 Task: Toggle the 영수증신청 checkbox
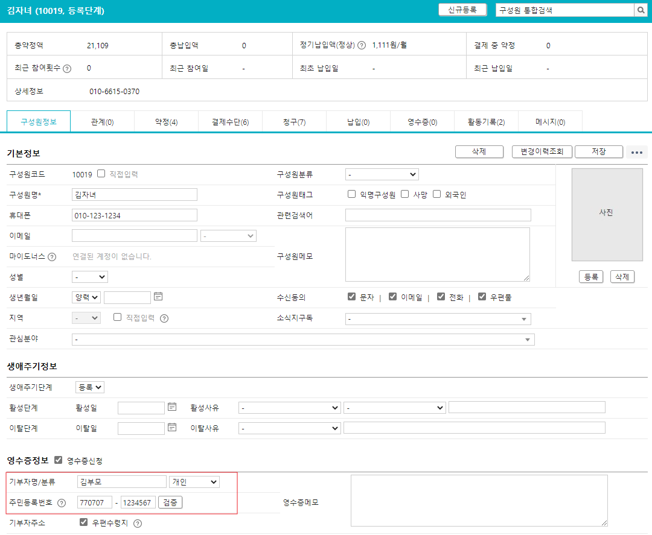pos(59,460)
